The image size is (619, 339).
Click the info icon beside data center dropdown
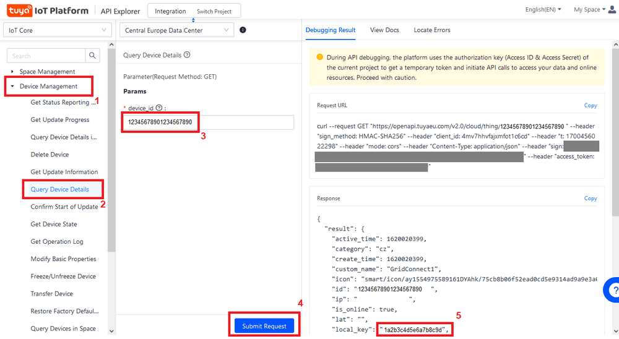tap(243, 30)
